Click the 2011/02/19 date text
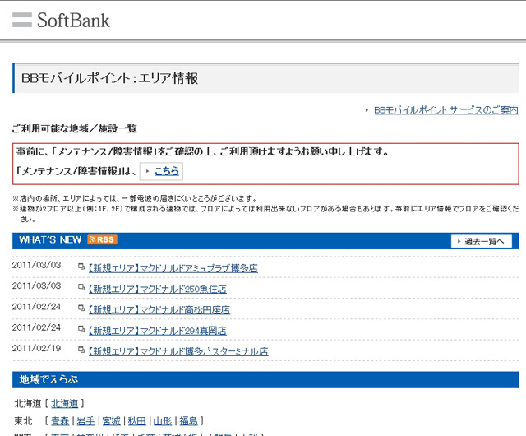The height and width of the screenshot is (436, 526). pyautogui.click(x=36, y=348)
